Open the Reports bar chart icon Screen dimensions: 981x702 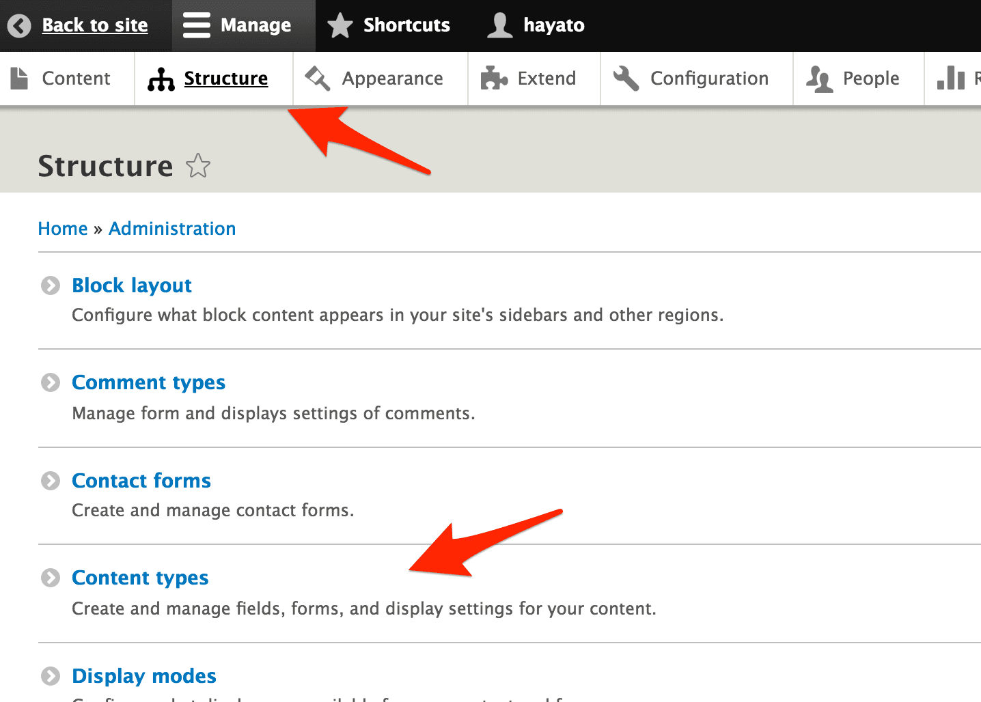pyautogui.click(x=951, y=79)
